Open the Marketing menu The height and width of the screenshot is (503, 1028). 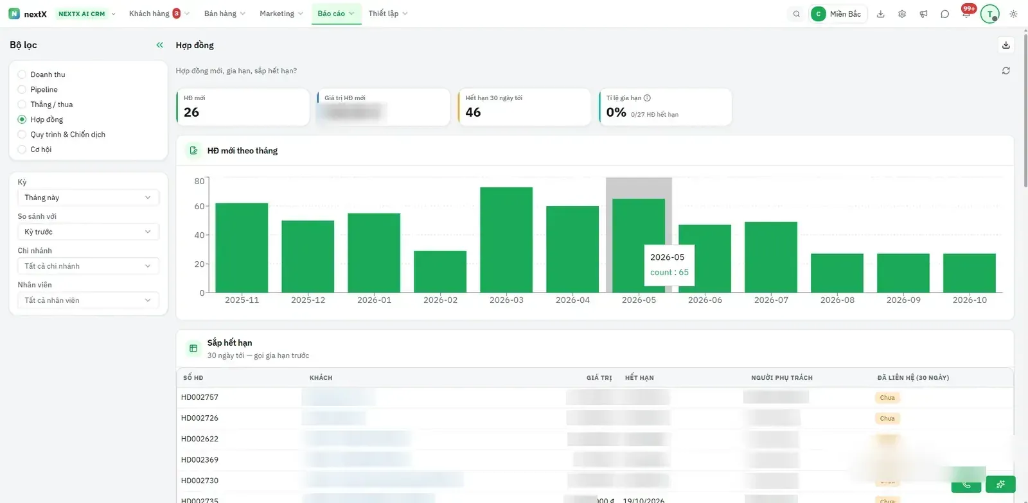pos(281,13)
